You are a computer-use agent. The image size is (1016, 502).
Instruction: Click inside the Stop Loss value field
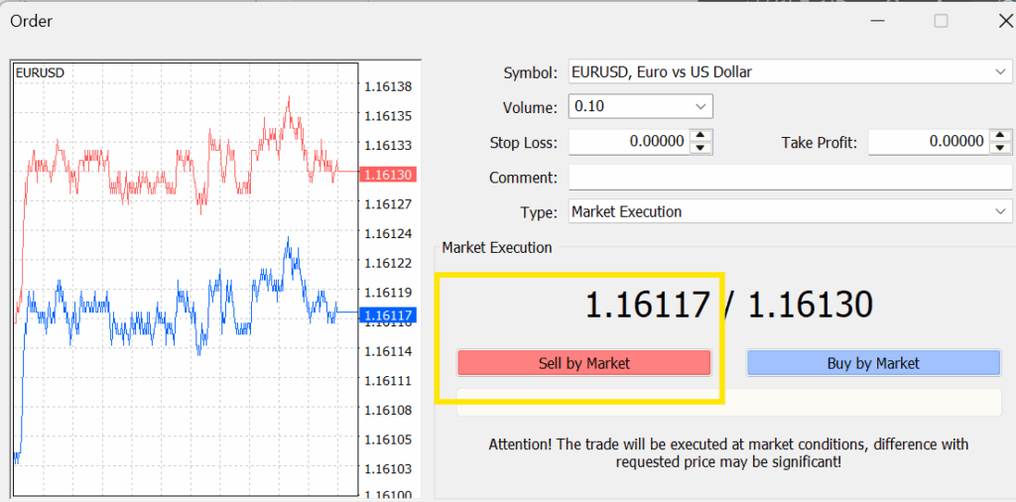pyautogui.click(x=627, y=142)
